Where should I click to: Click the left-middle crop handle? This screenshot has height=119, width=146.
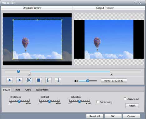(x=13, y=39)
